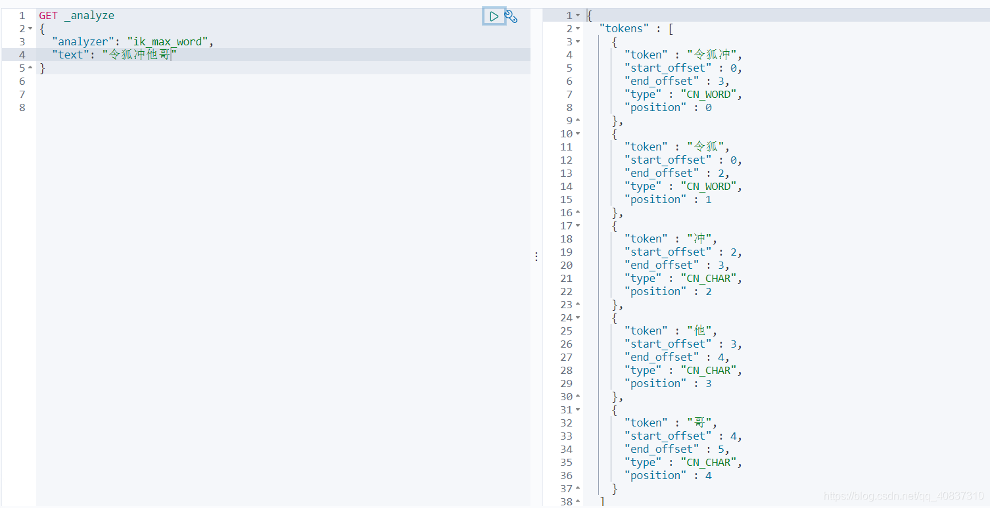Click the fold end marker at request line 5
990x508 pixels.
pos(30,68)
